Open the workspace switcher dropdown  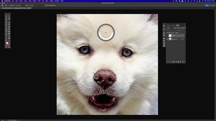coord(213,5)
